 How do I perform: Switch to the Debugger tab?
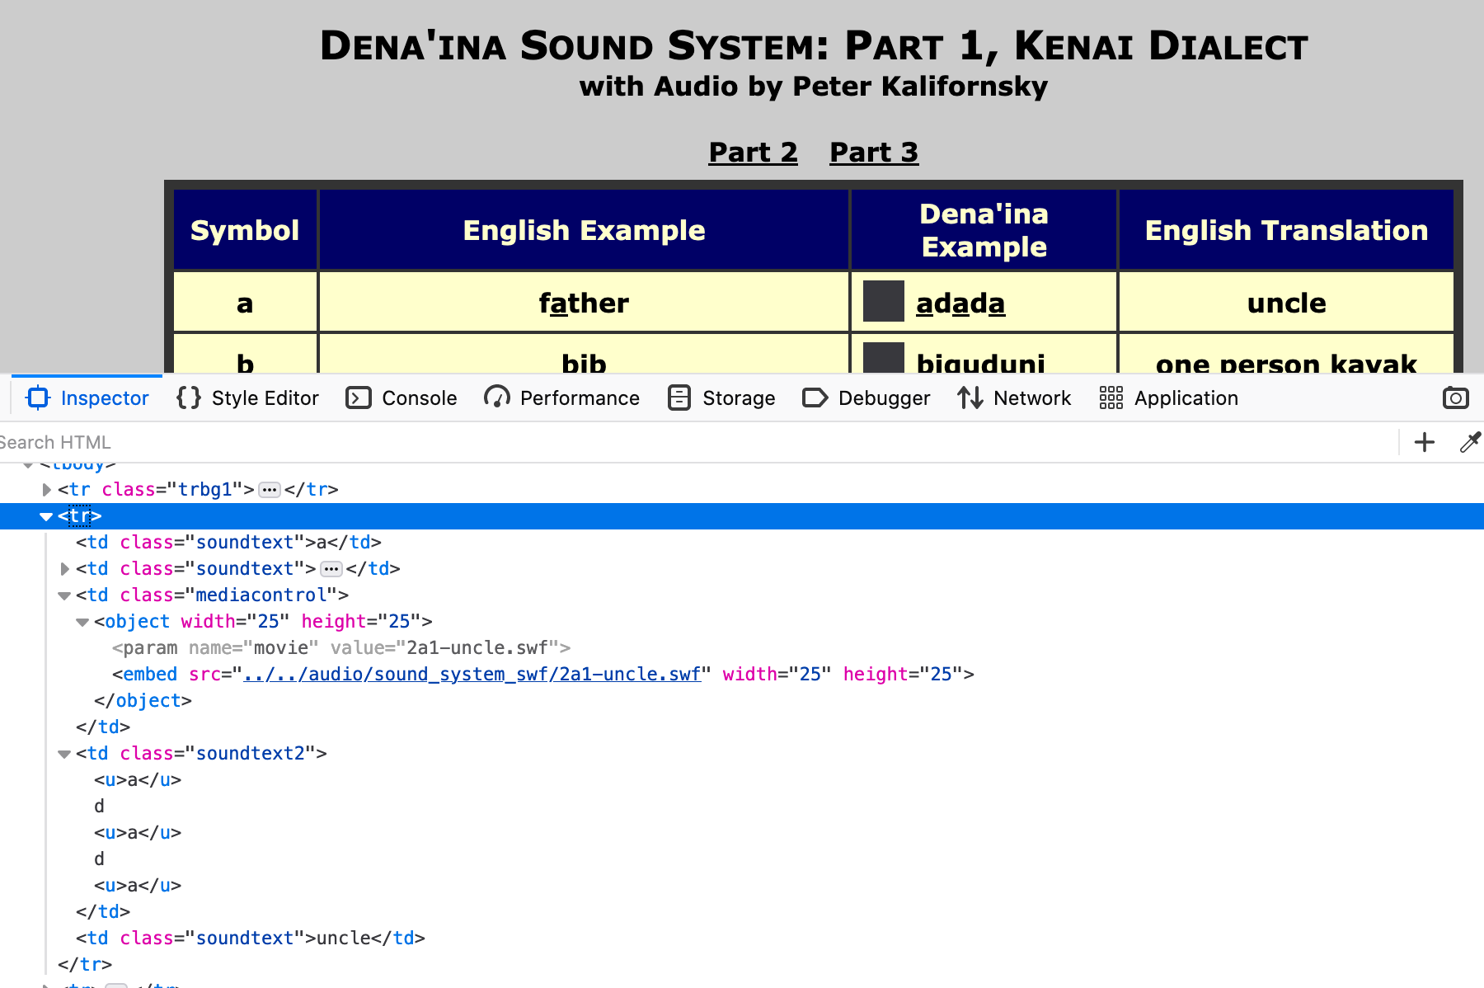point(866,398)
